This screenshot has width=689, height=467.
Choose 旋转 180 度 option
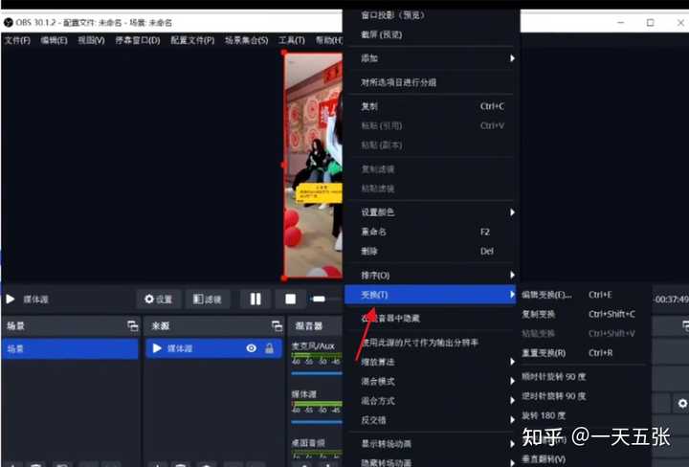pos(583,415)
